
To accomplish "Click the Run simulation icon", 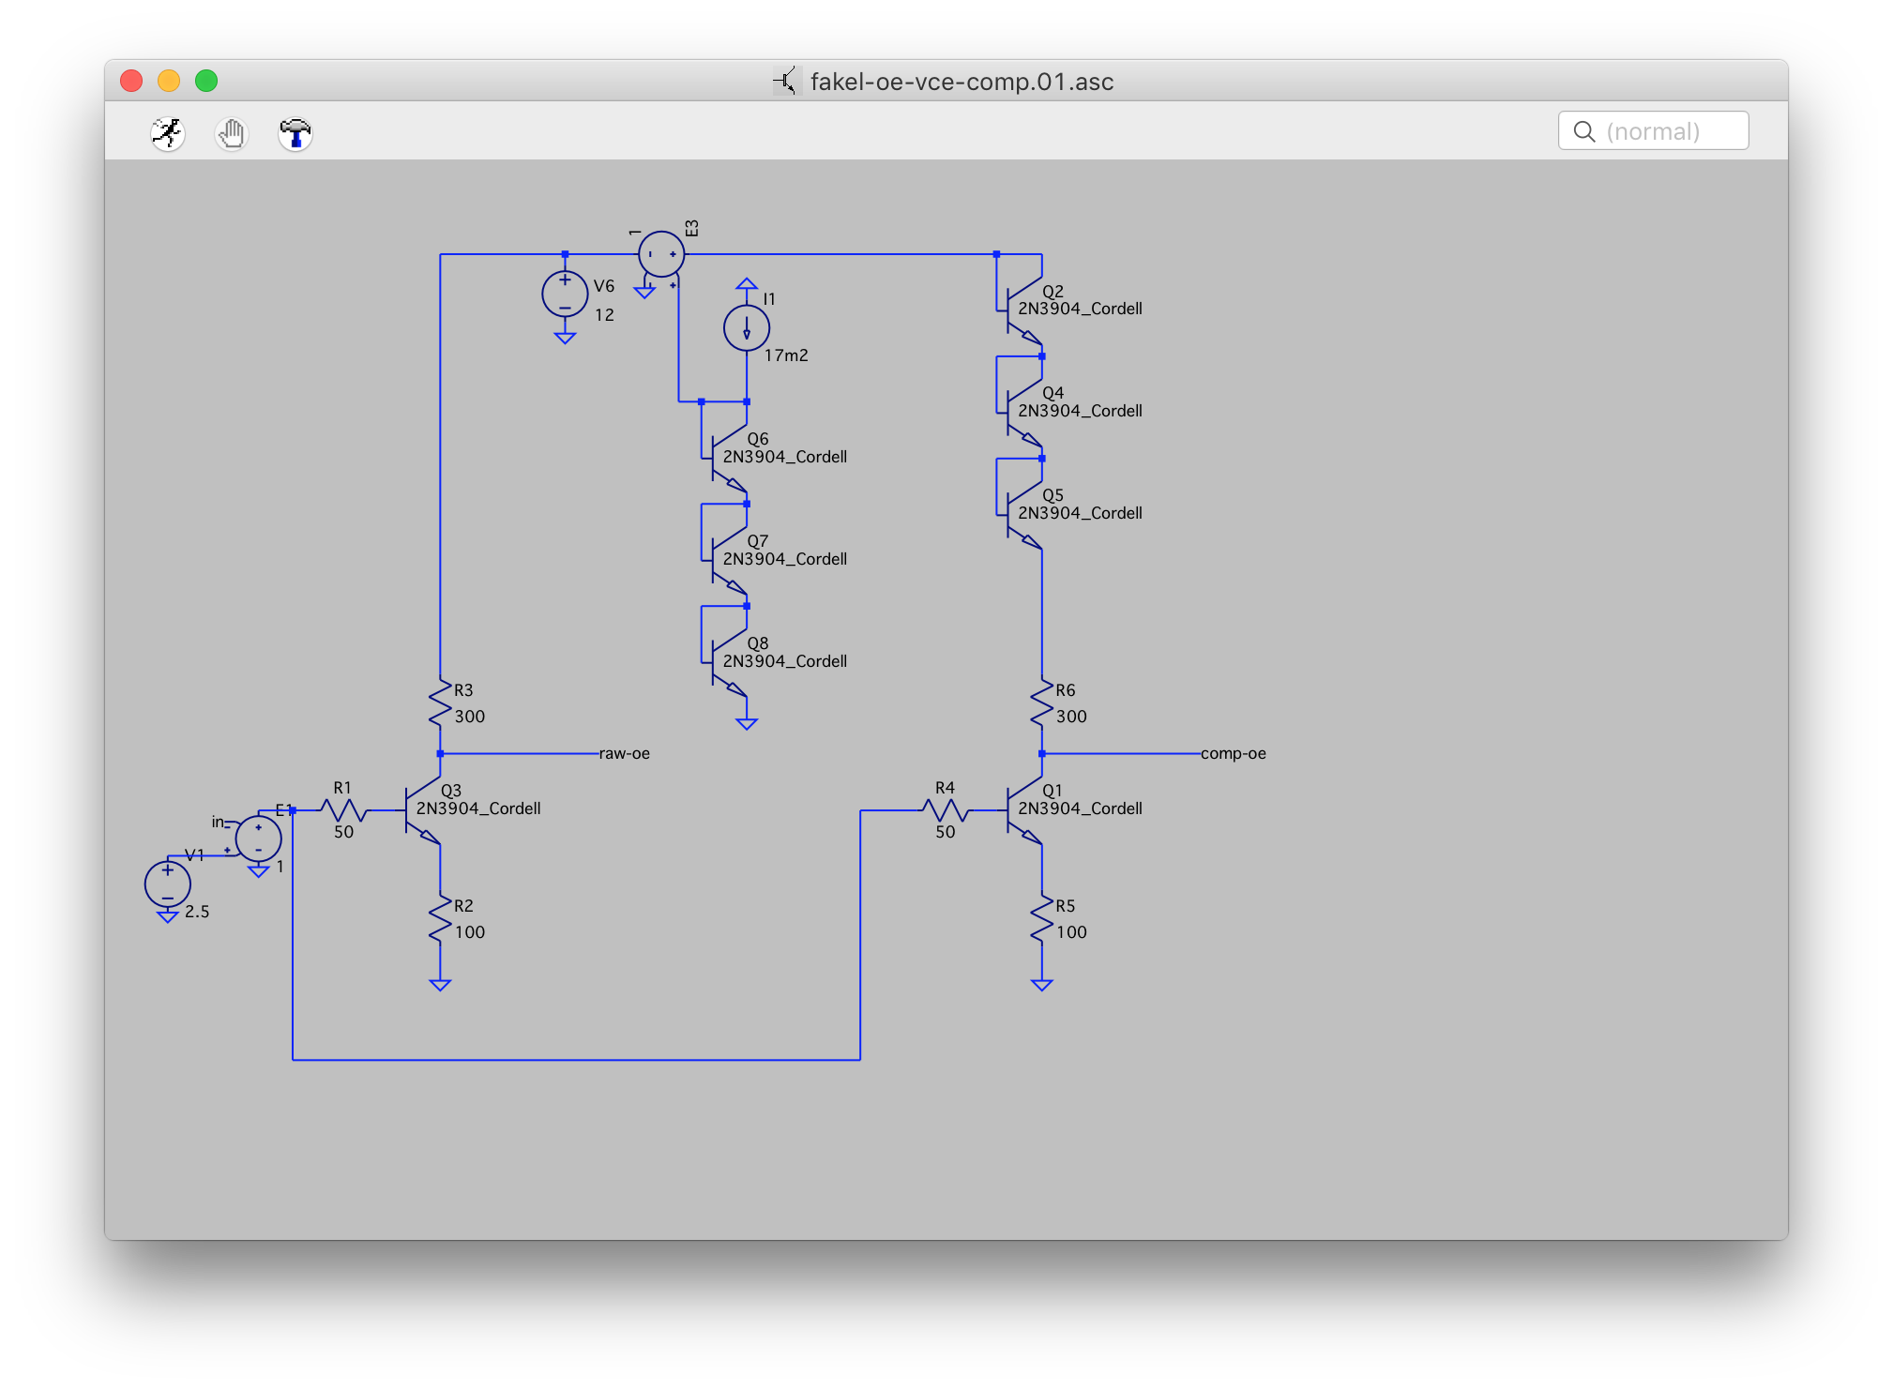I will 168,133.
